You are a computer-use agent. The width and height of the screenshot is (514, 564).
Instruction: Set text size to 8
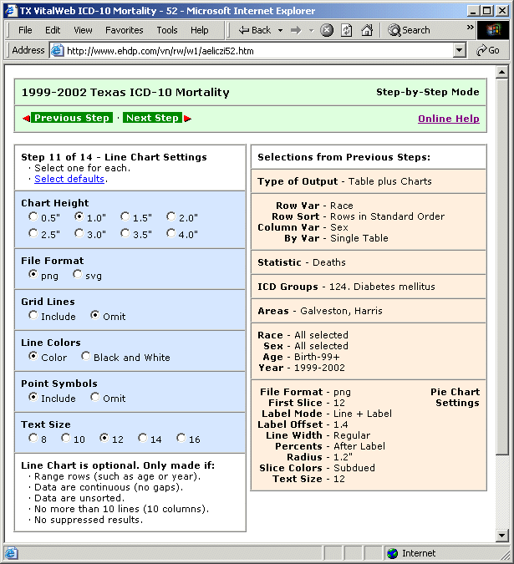[x=33, y=438]
